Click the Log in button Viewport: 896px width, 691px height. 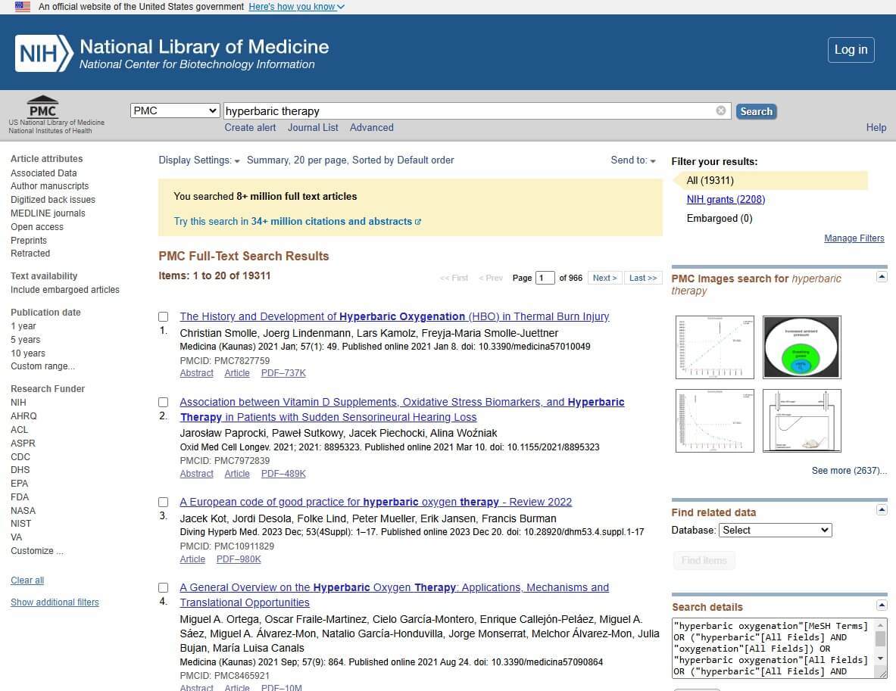click(851, 50)
